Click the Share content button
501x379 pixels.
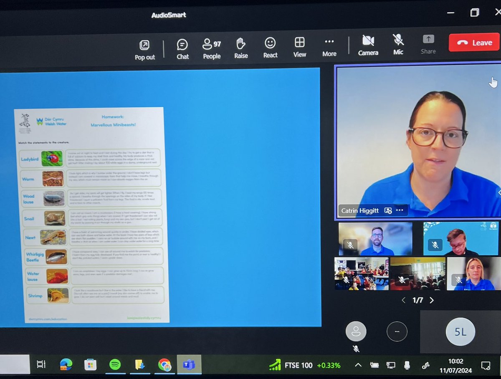pyautogui.click(x=428, y=44)
